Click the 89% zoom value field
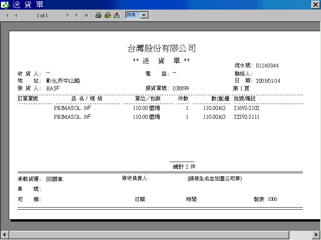Viewport: 321px width, 240px height. (x=133, y=15)
